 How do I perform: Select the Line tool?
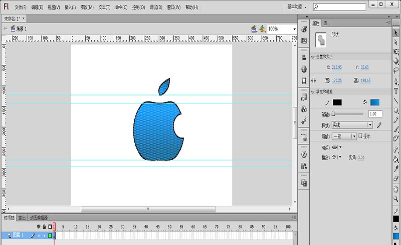(x=395, y=100)
